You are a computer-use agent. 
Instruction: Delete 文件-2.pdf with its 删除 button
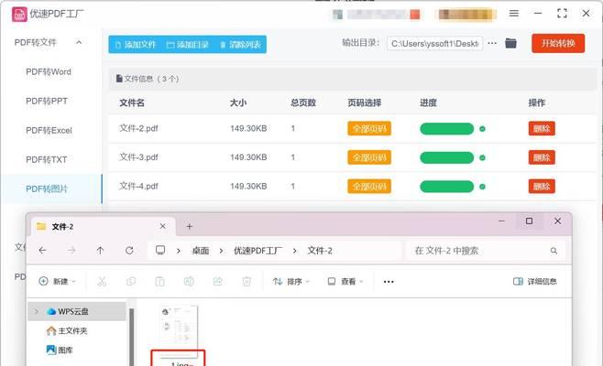click(542, 129)
